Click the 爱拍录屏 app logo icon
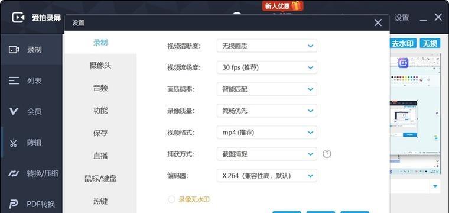The height and width of the screenshot is (213, 449). [18, 18]
